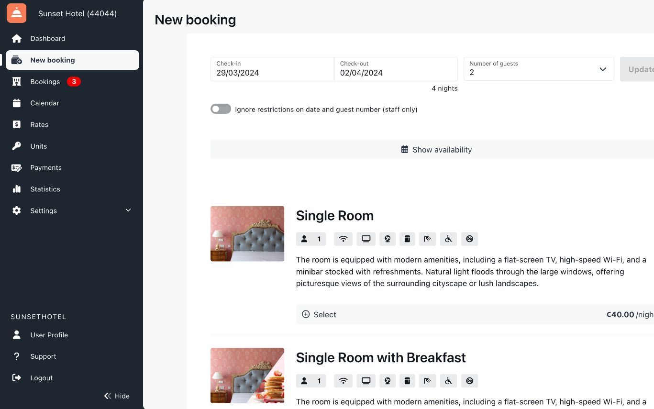Log out using the sidebar Logout link
The image size is (654, 409).
[41, 378]
